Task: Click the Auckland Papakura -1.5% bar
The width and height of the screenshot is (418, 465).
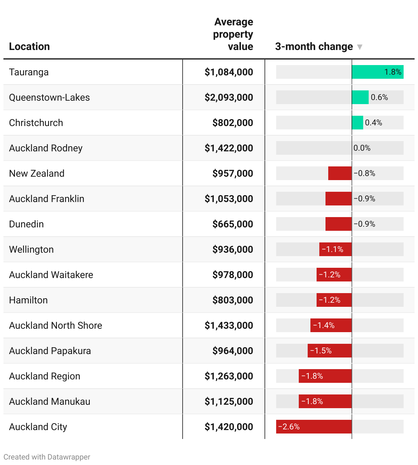Action: click(x=329, y=351)
